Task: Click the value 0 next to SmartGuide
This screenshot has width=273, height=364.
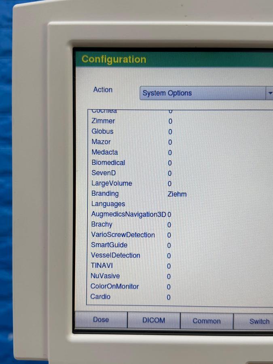Action: 169,245
